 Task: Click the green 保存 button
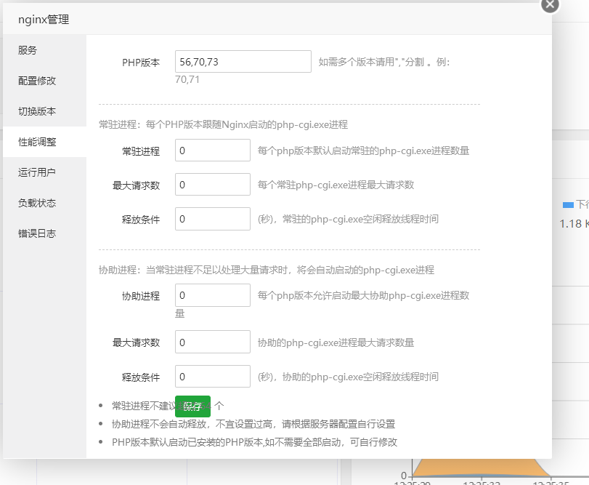[192, 406]
